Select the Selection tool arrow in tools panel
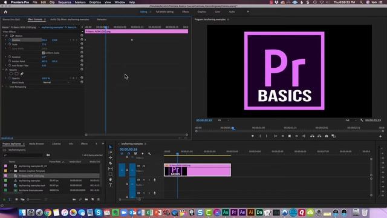The image size is (387, 218). point(110,147)
